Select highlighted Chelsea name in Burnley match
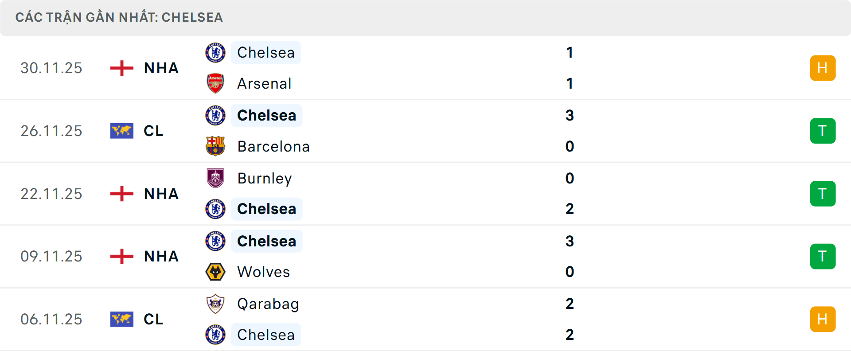The image size is (851, 351). click(x=266, y=209)
